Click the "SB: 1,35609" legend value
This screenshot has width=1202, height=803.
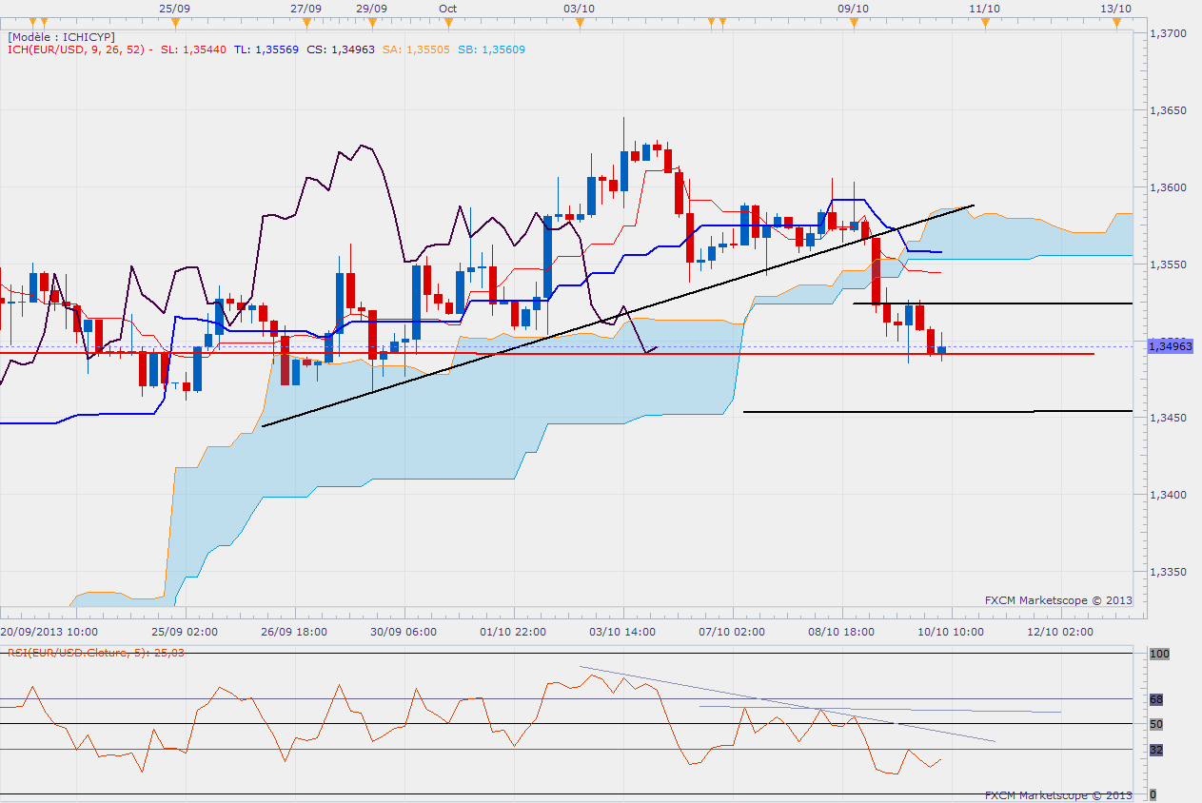pyautogui.click(x=489, y=49)
